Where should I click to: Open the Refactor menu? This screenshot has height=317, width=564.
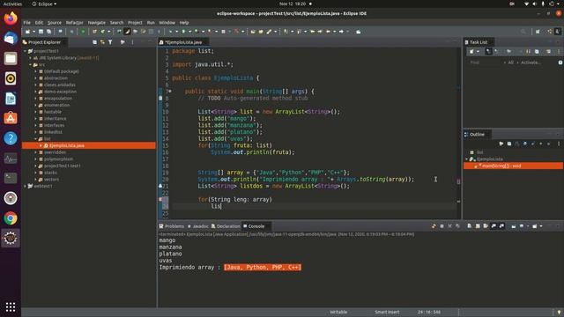pos(74,22)
